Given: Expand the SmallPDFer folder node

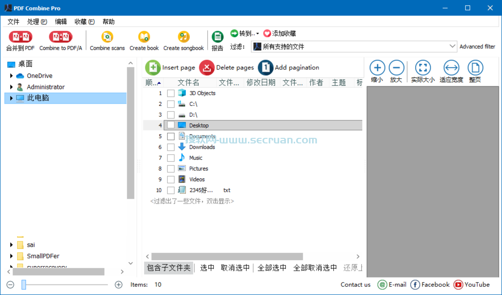Looking at the screenshot, I should pyautogui.click(x=11, y=256).
